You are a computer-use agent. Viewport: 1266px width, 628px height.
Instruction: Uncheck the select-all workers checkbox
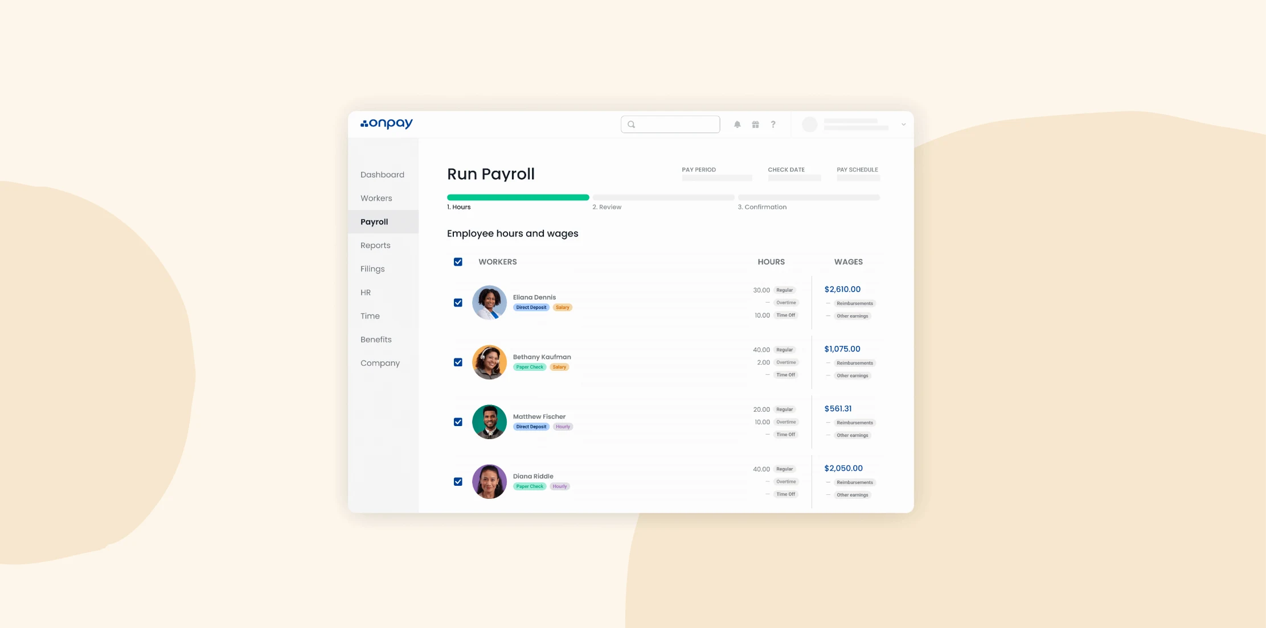coord(458,262)
